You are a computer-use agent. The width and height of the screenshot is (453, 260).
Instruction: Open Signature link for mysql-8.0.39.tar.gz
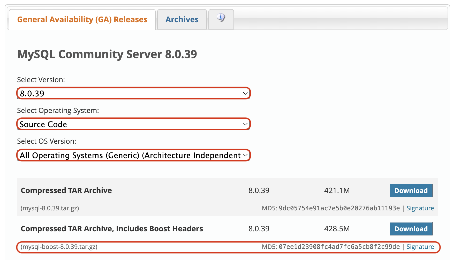[x=420, y=208]
